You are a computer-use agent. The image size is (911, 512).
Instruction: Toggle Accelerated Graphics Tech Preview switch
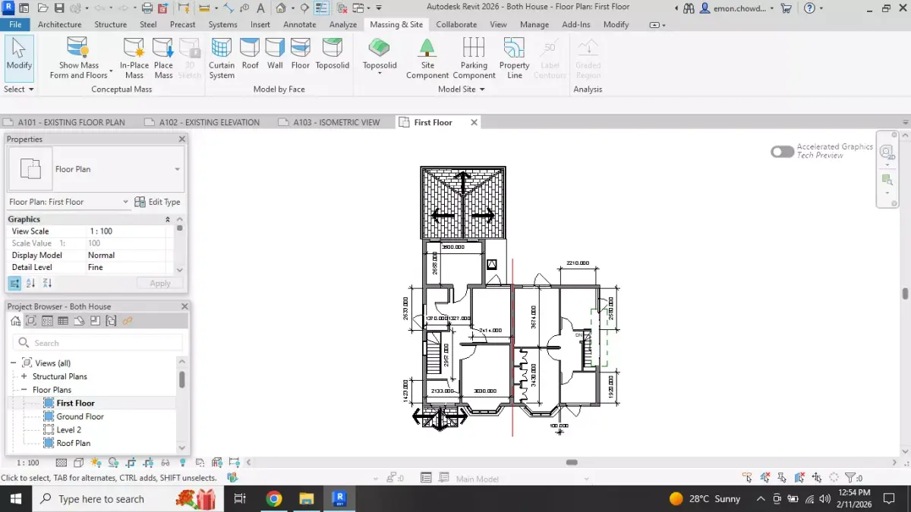782,152
